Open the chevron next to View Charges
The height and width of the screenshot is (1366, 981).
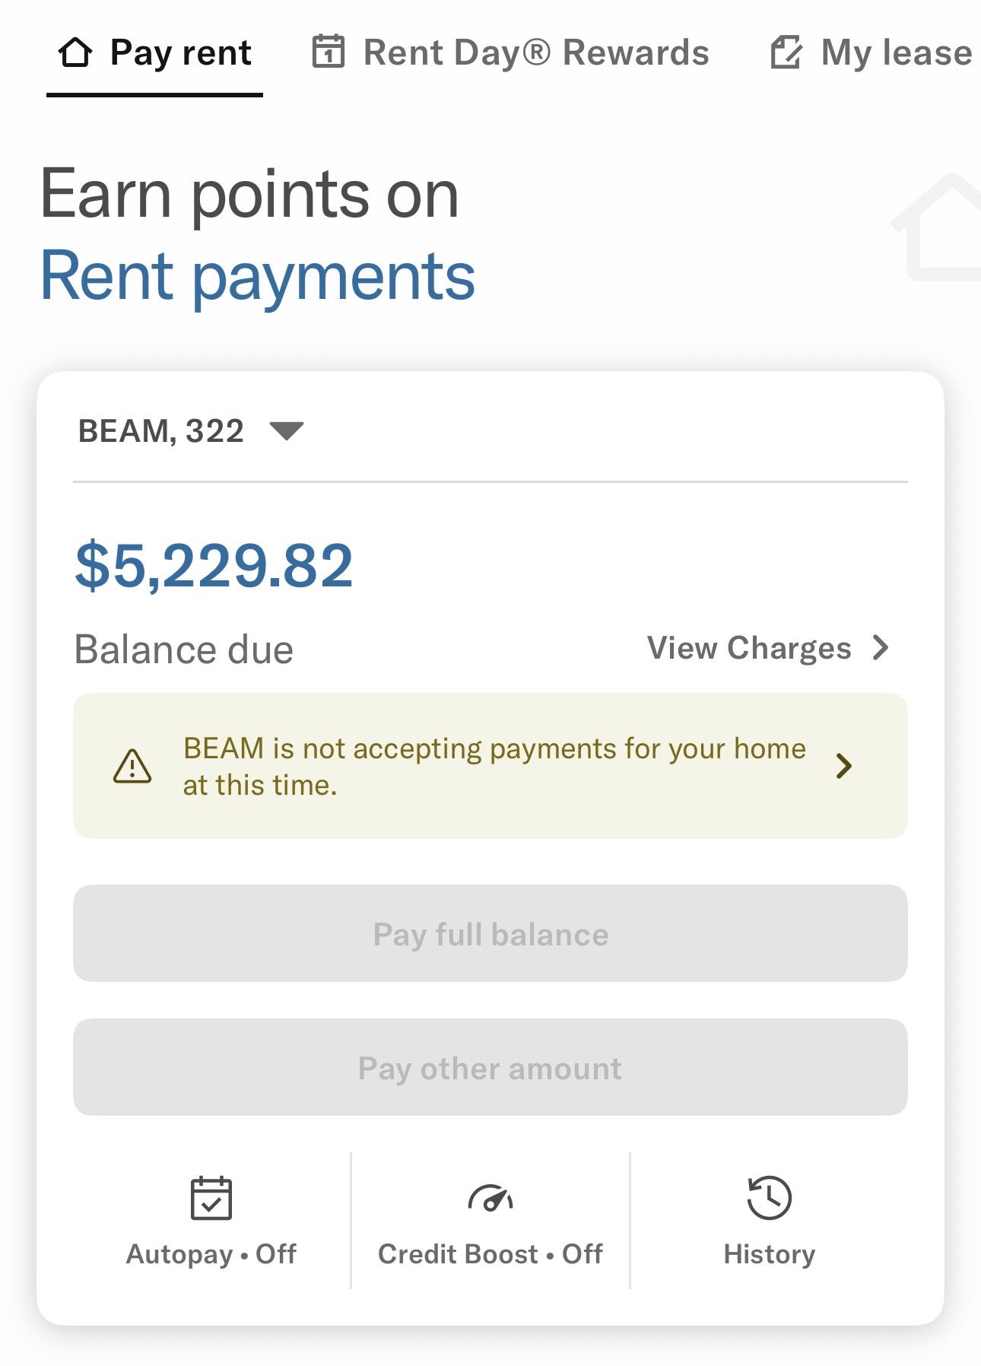coord(881,648)
